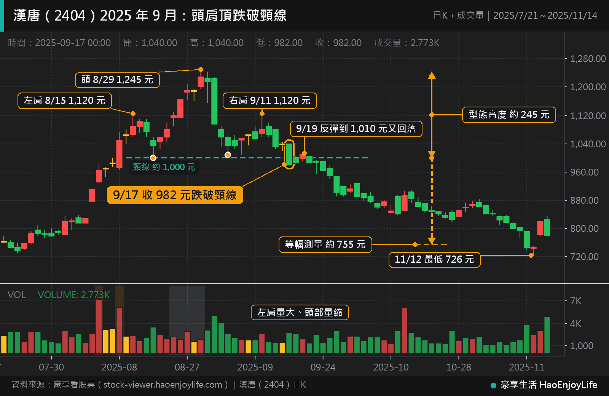
Task: Click the 4K volume axis label
Action: click(x=576, y=324)
